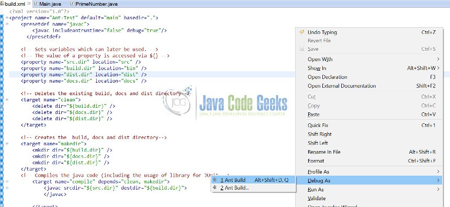This screenshot has width=450, height=207.
Task: Choose Quick Fix
Action: click(369, 125)
